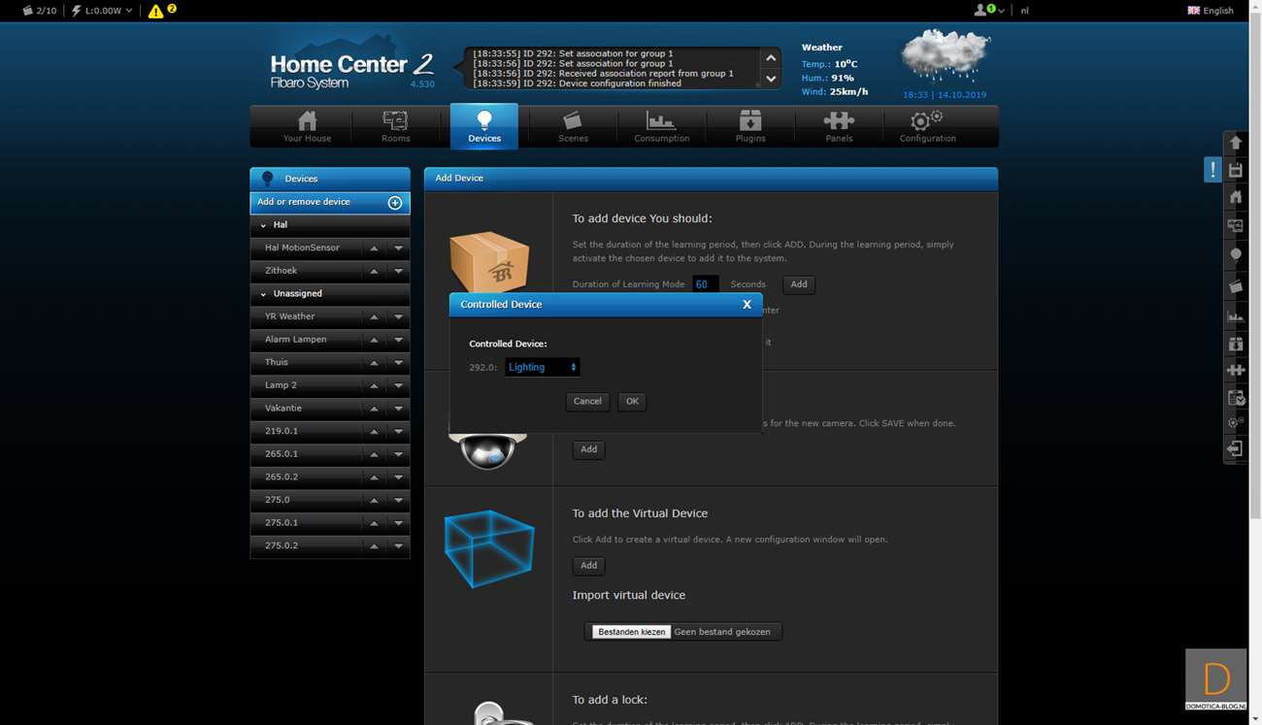Select the Alarm Lampen device
The image size is (1262, 725).
[x=295, y=340]
